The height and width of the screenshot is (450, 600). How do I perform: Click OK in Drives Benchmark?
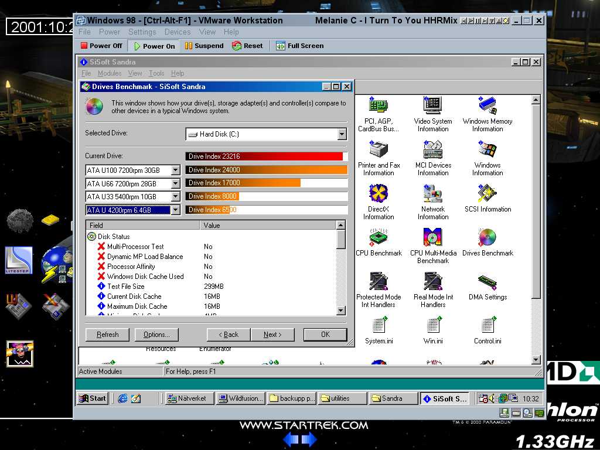[x=325, y=335]
